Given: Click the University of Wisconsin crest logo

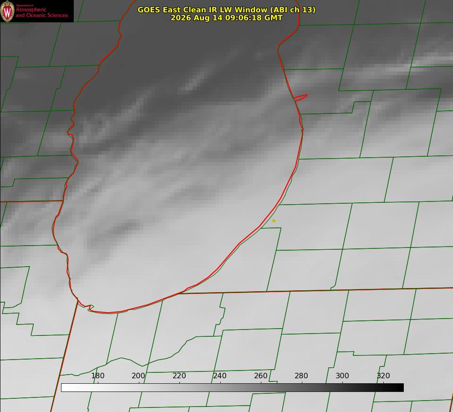Looking at the screenshot, I should pyautogui.click(x=7, y=11).
